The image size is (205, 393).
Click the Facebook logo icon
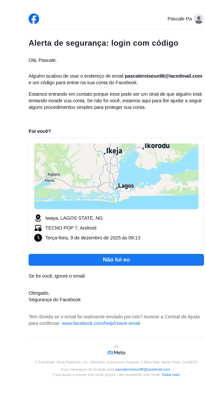point(34,19)
